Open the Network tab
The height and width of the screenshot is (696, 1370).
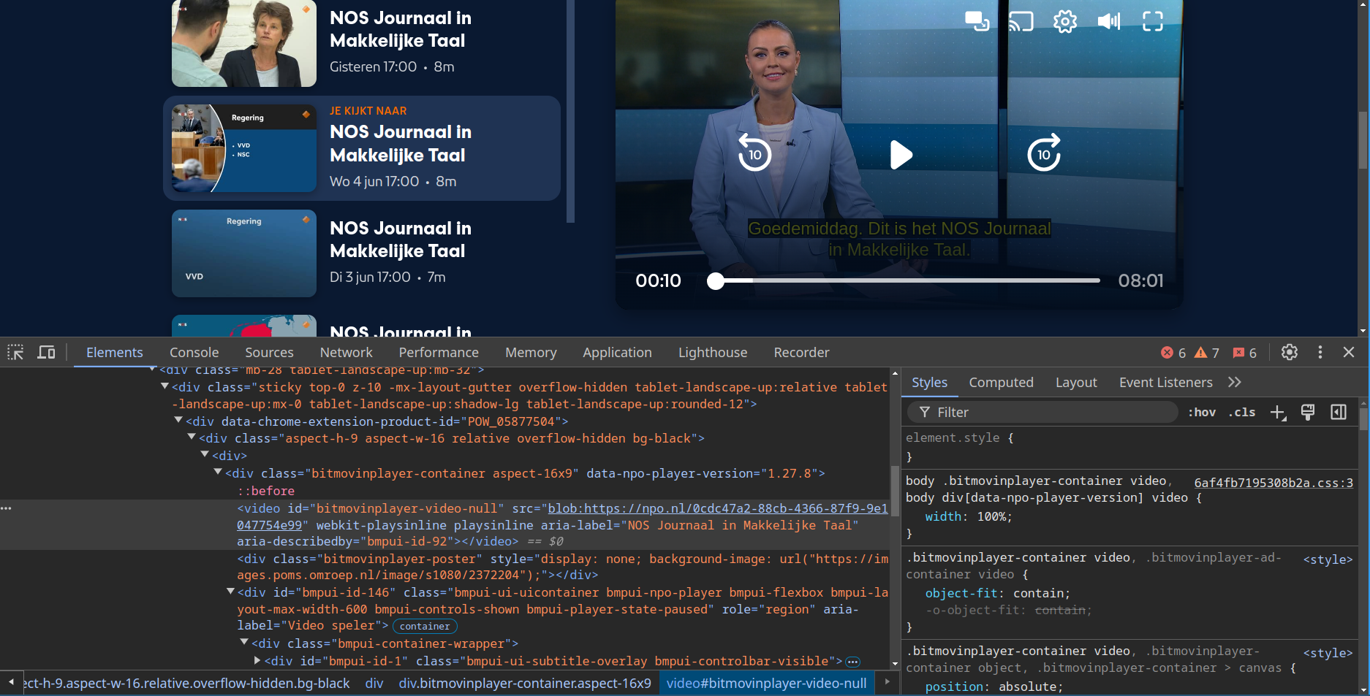346,353
